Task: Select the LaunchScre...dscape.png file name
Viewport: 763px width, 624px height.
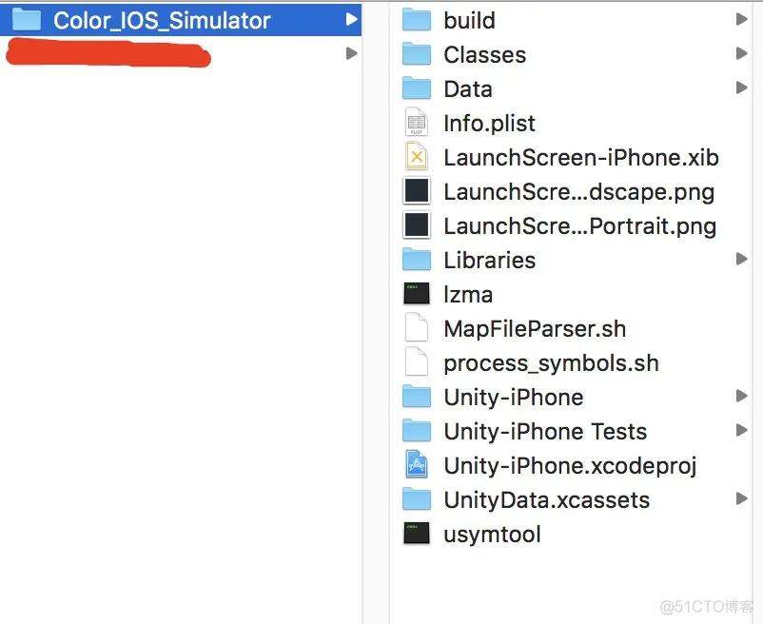Action: tap(579, 192)
